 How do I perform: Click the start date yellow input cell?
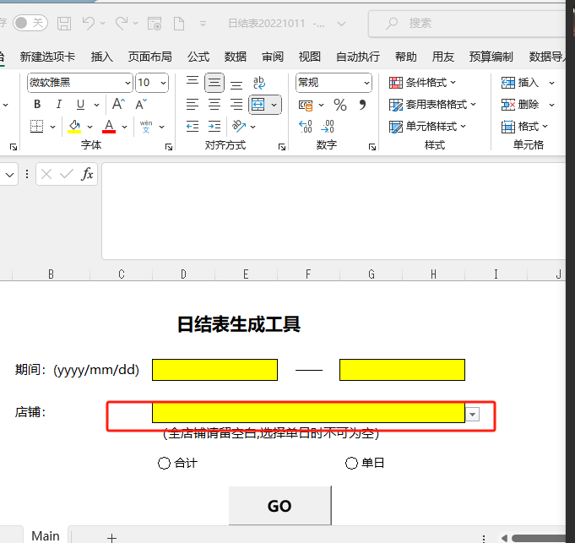coord(214,370)
